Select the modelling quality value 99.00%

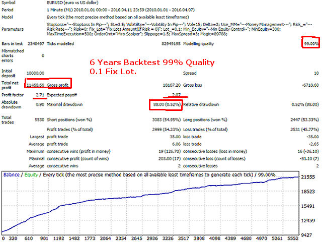coord(311,44)
